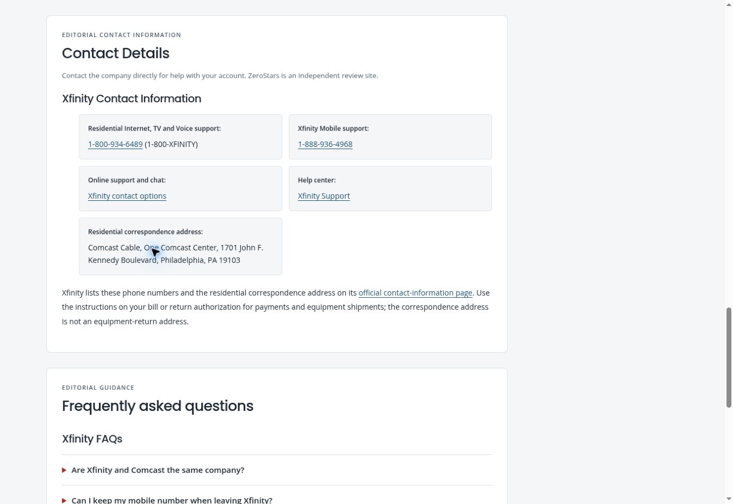Click the 'Xfinity FAQs' subheading
This screenshot has width=733, height=504.
coord(92,439)
